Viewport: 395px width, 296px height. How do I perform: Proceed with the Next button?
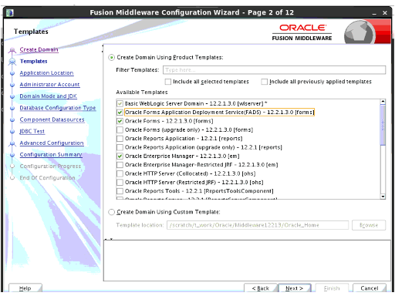coord(295,288)
